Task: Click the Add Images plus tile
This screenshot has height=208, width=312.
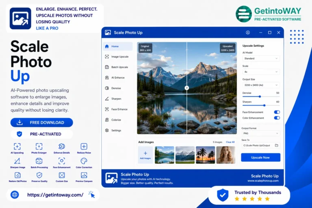Action: point(145,155)
